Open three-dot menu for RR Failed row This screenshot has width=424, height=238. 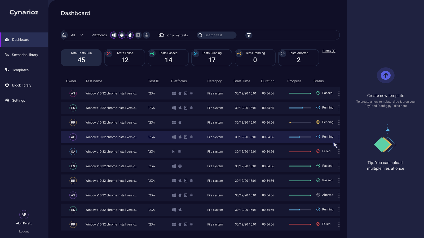(x=339, y=224)
